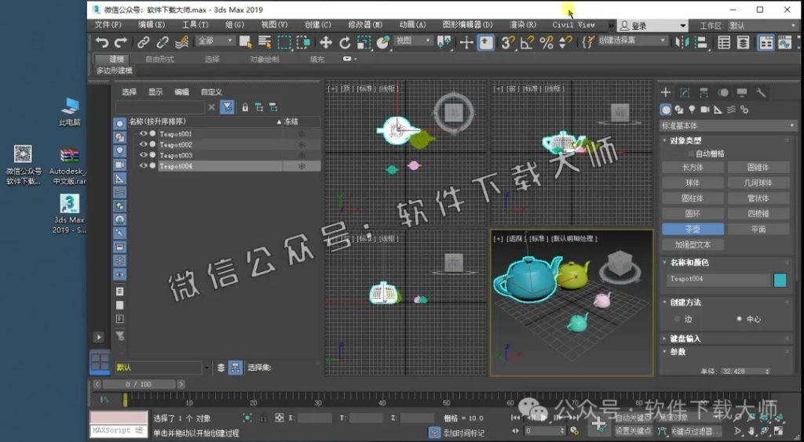Image resolution: width=804 pixels, height=442 pixels.
Task: Activate the Select and Rotate tool
Action: [345, 42]
